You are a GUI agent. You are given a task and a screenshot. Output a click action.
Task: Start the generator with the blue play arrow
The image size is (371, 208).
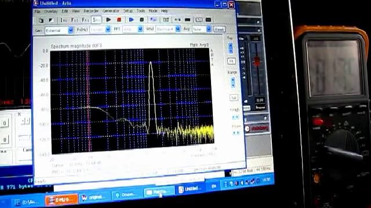[131, 20]
